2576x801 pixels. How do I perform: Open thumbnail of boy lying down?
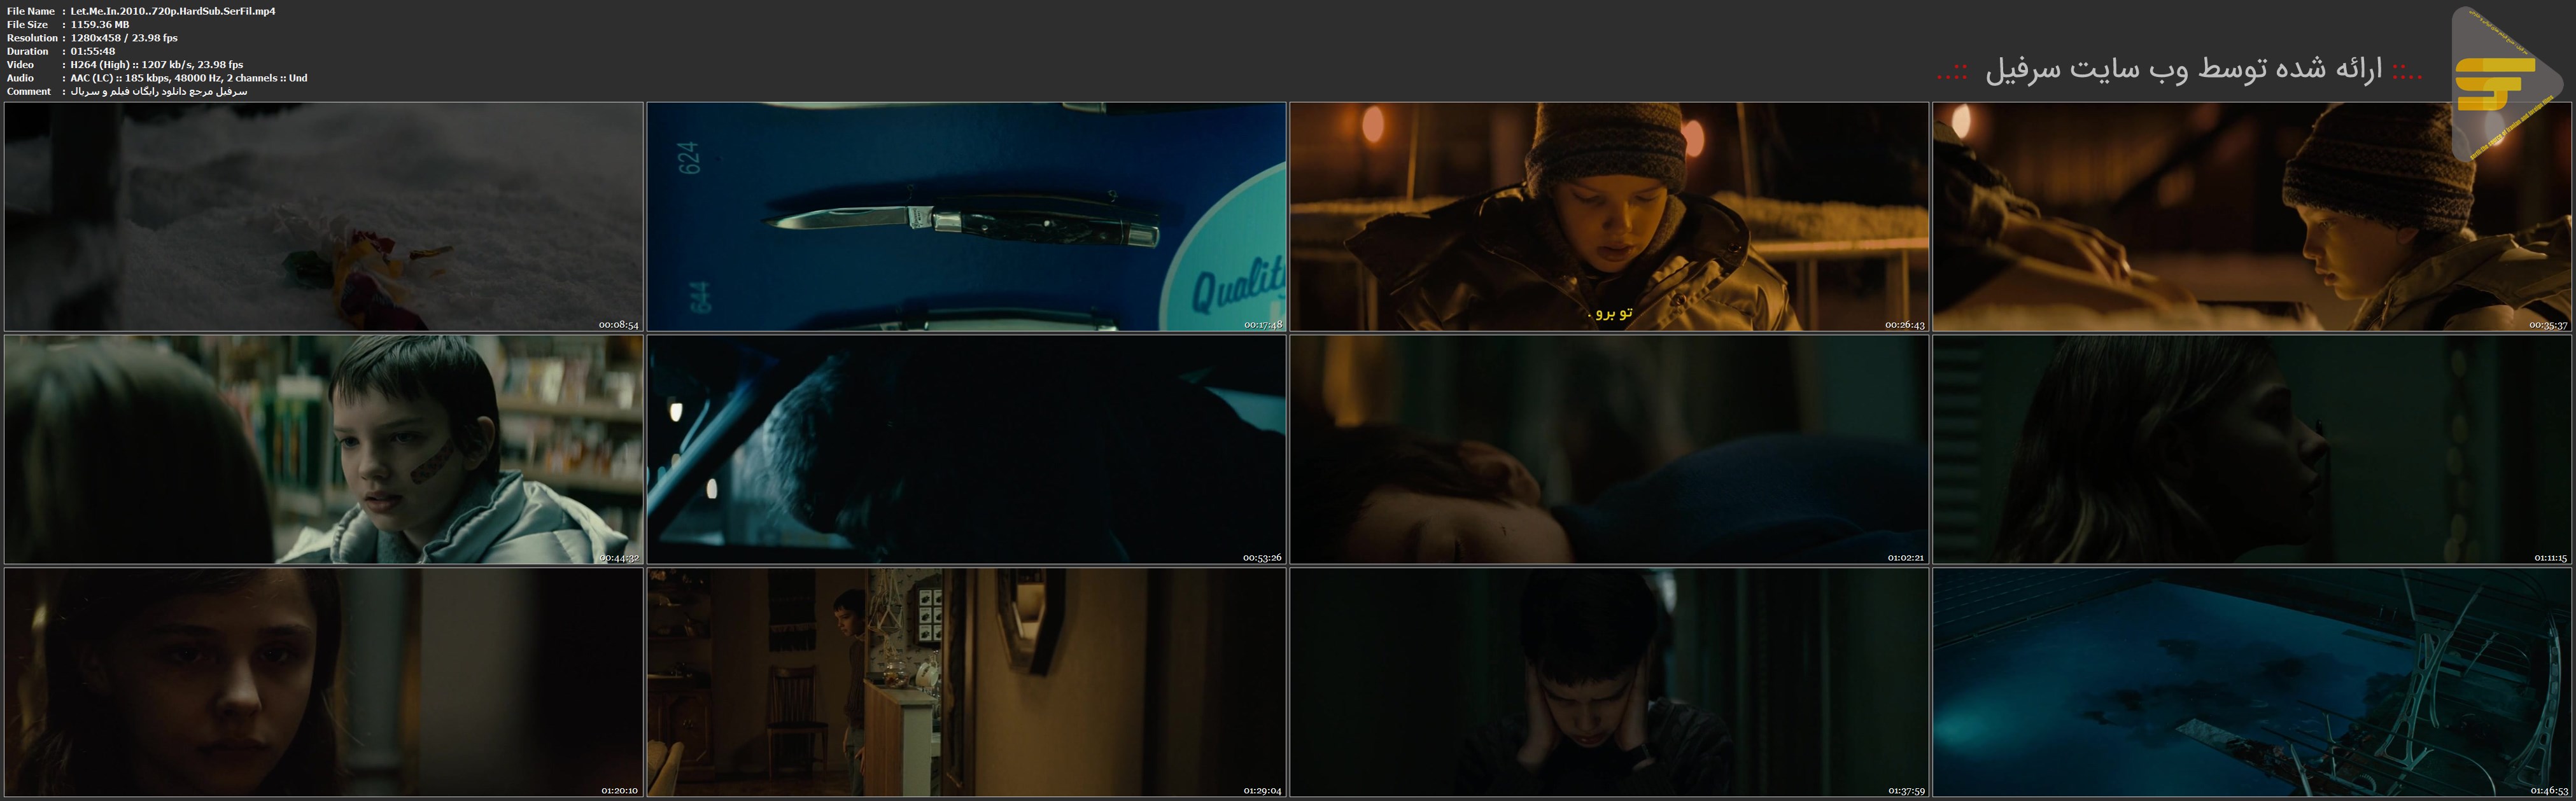(1608, 449)
